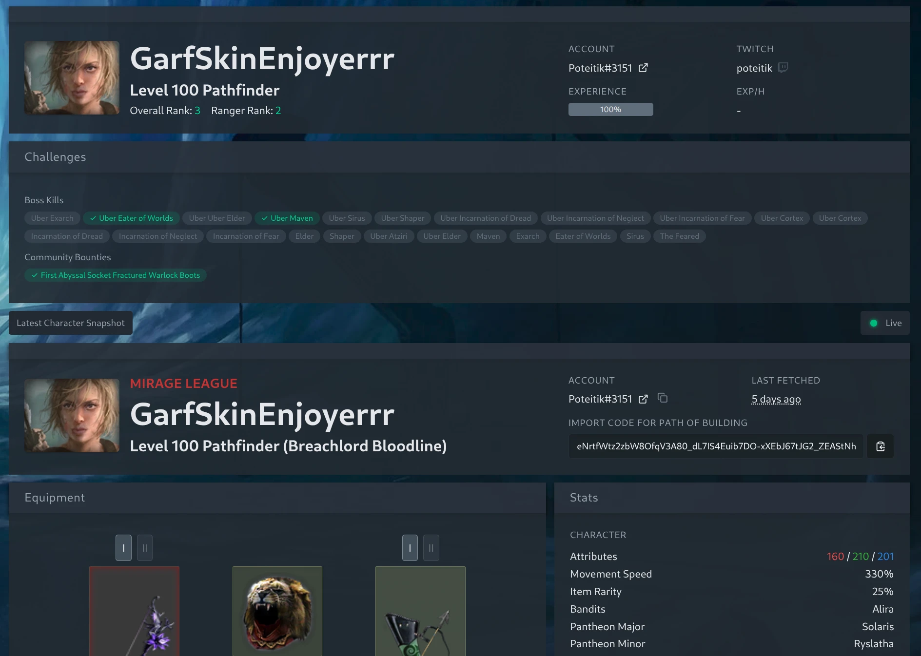
Task: Click the First Abyssal Socket Fractured Warlock Boots bounty
Action: (x=115, y=275)
